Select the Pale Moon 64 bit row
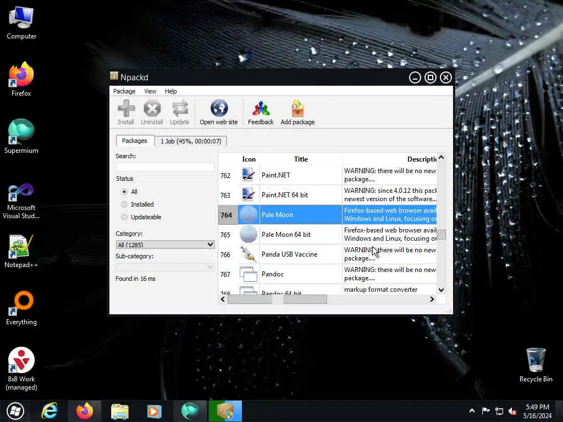The height and width of the screenshot is (422, 563). [328, 234]
